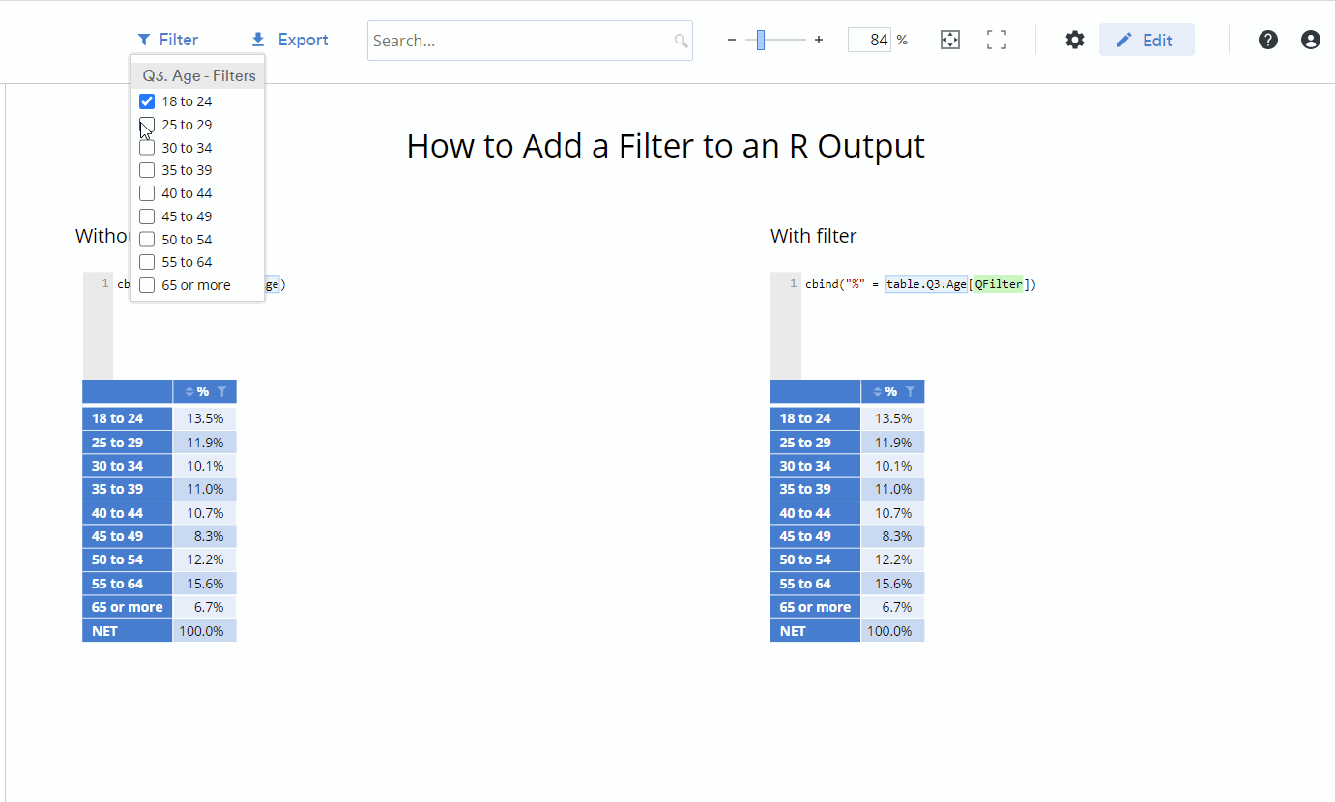
Task: Enable the 65 or more filter
Action: 147,285
